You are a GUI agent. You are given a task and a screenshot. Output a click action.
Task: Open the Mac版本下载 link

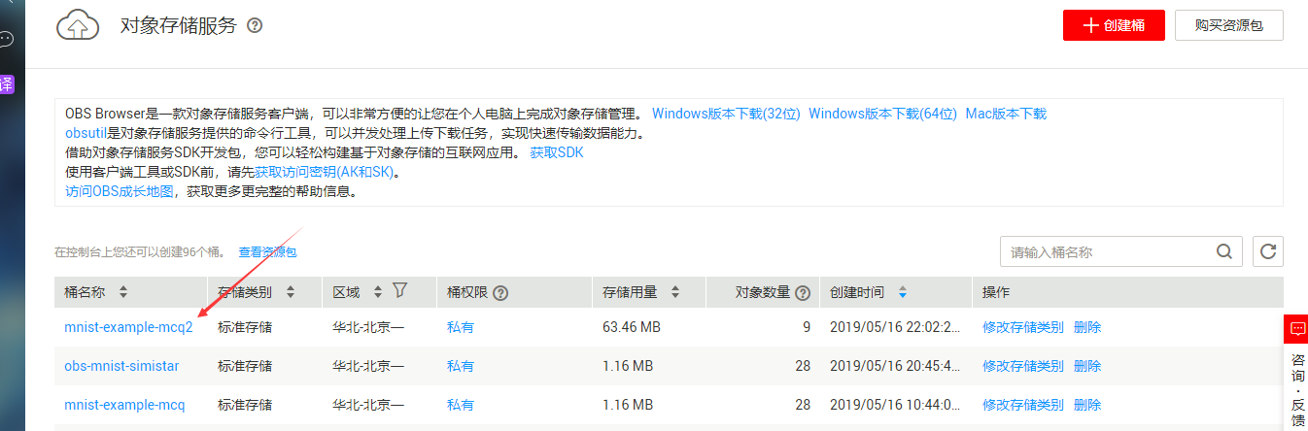[x=1006, y=114]
